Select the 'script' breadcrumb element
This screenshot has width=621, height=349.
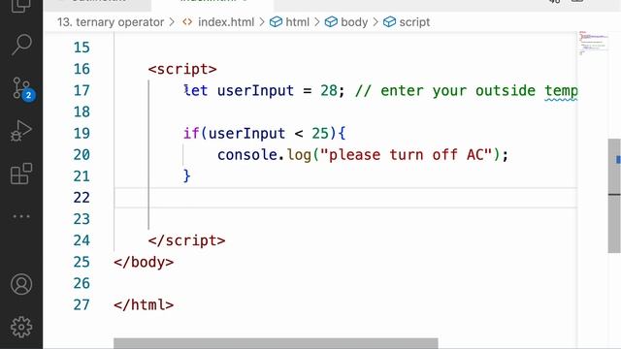pyautogui.click(x=414, y=22)
